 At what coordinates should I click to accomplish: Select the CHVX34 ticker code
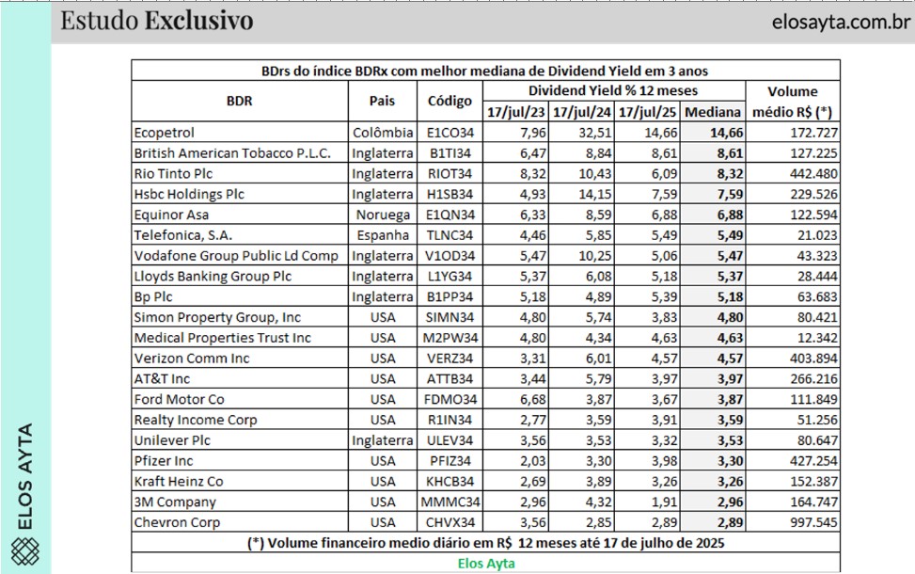coord(450,522)
